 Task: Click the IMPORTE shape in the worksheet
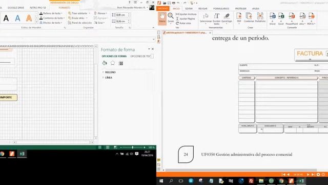click(x=9, y=97)
